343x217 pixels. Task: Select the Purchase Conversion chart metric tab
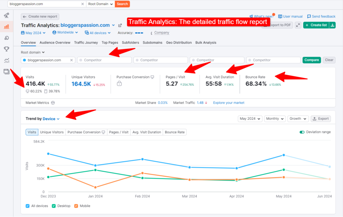click(86, 132)
